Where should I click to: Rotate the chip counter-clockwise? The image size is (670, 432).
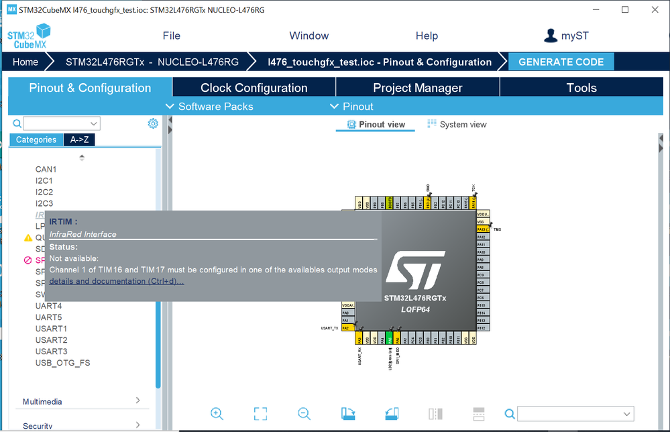(x=392, y=414)
